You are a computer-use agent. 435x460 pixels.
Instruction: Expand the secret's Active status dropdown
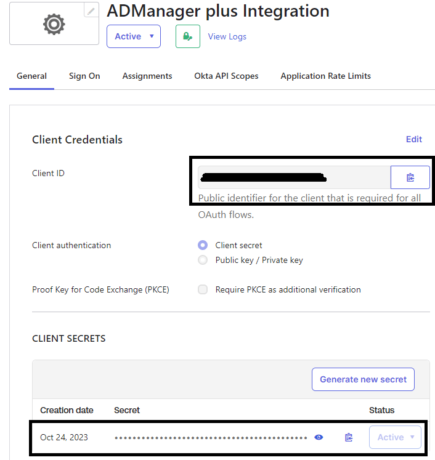(395, 437)
